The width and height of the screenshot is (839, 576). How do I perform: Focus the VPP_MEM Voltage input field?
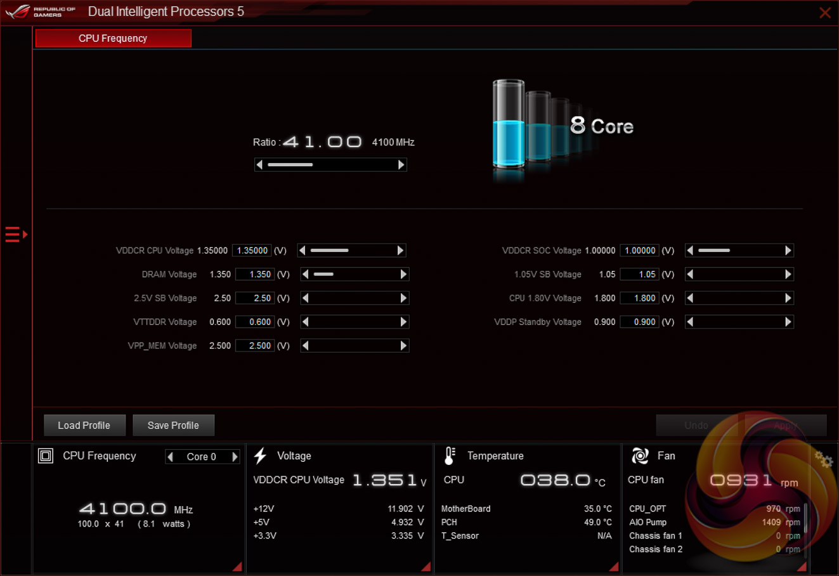tap(255, 346)
